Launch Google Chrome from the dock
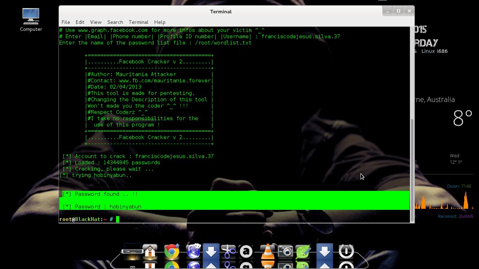 point(172,251)
